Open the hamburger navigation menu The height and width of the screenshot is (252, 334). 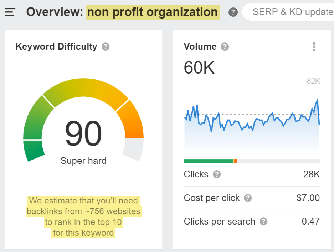pyautogui.click(x=9, y=12)
